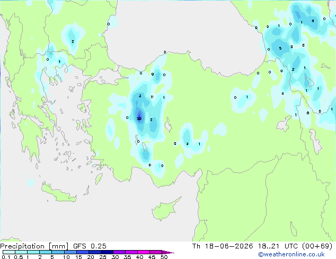Click the "18..21 UTC" time range text
The image size is (336, 259).
click(278, 246)
